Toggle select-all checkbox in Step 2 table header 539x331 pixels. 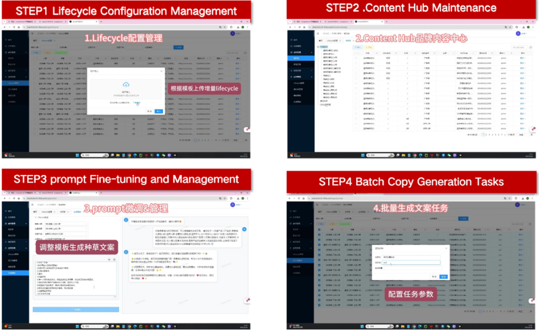[356, 53]
